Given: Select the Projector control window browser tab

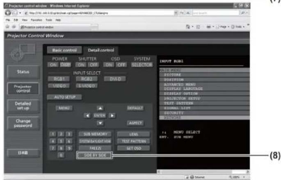Looking at the screenshot, I should click(x=55, y=27).
